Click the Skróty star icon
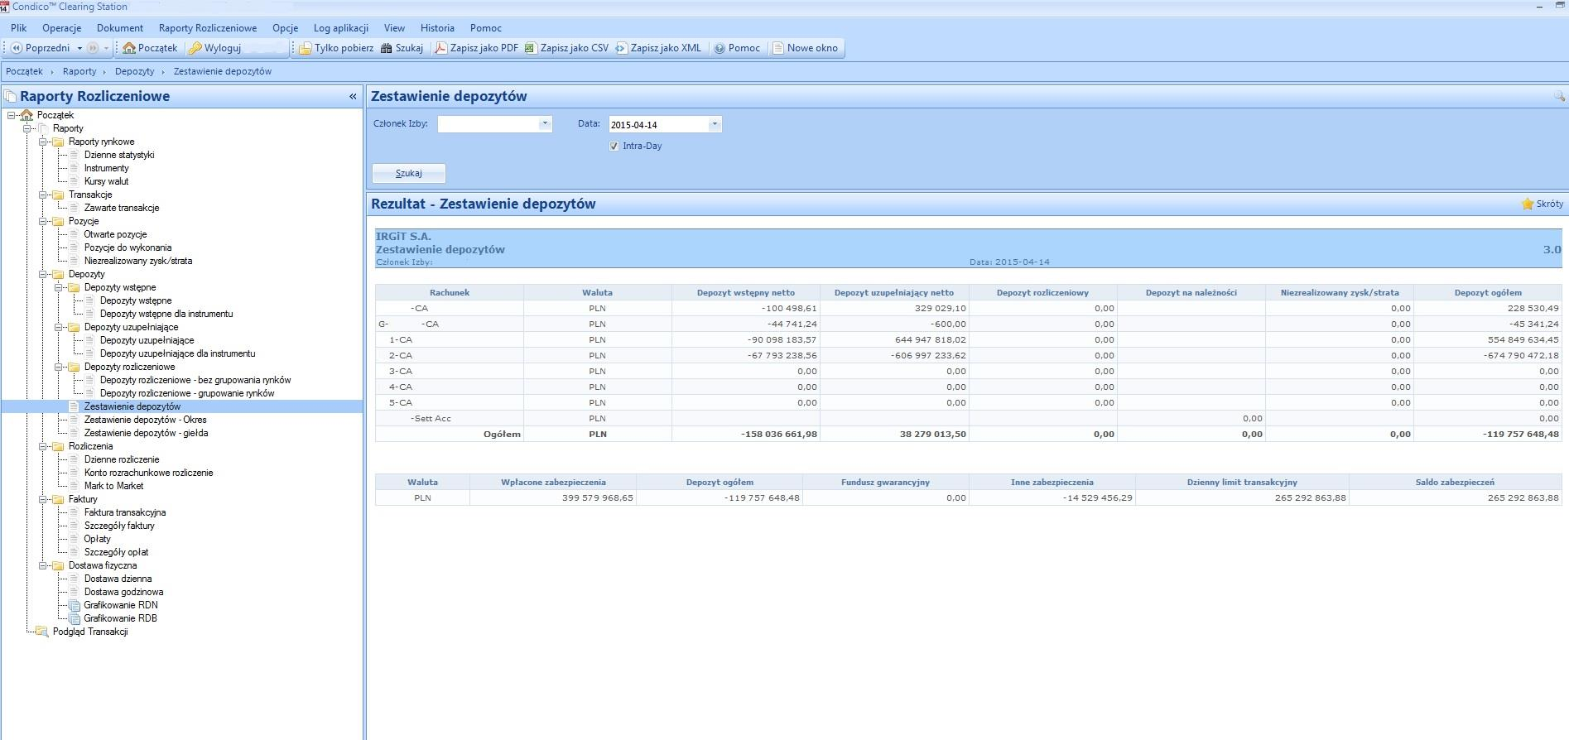Viewport: 1569px width, 740px height. pos(1528,204)
